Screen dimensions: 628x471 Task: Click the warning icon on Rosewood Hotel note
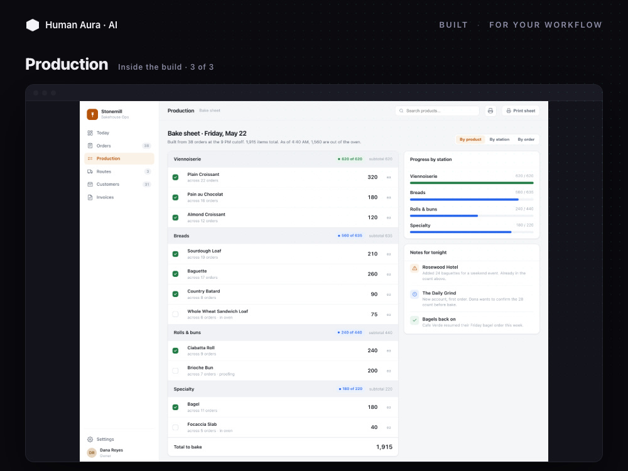(x=414, y=268)
